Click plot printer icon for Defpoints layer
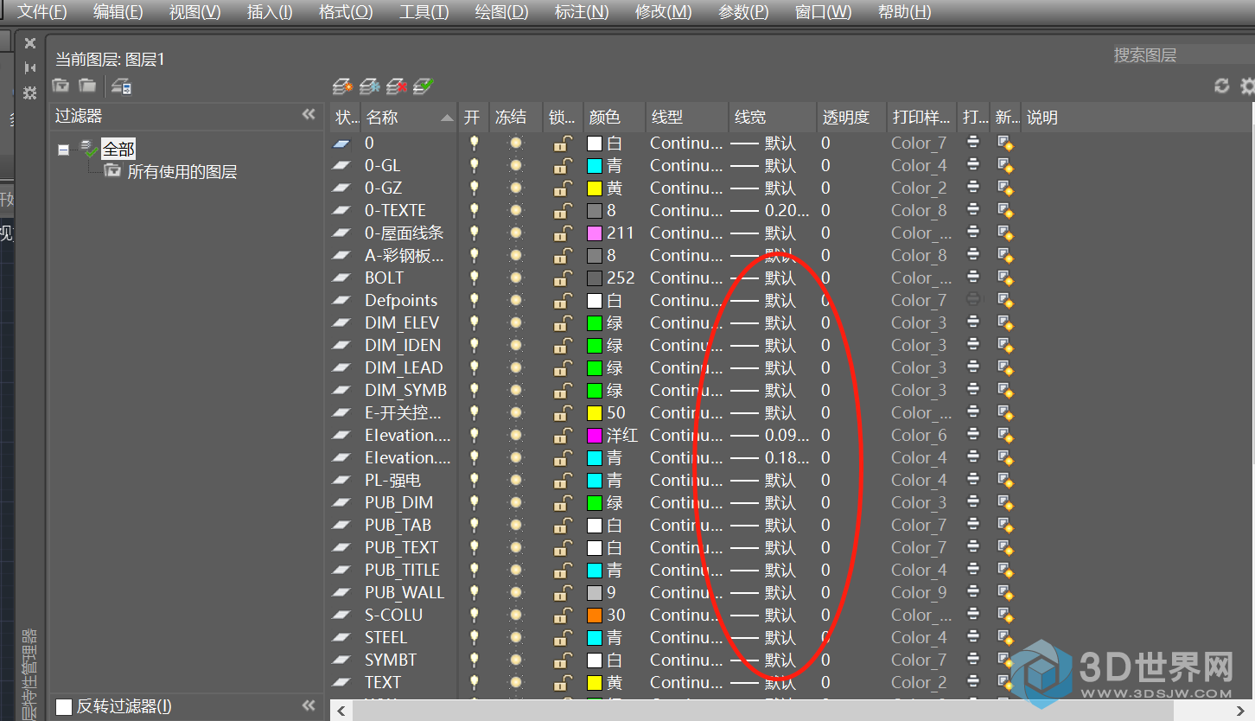 [x=973, y=300]
